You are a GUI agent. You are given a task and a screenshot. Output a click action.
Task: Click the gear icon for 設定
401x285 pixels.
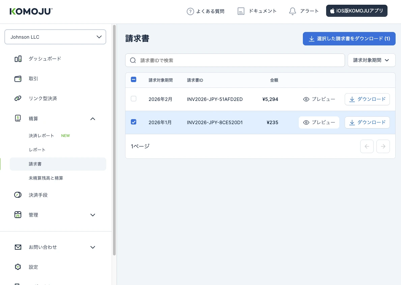coord(18,267)
